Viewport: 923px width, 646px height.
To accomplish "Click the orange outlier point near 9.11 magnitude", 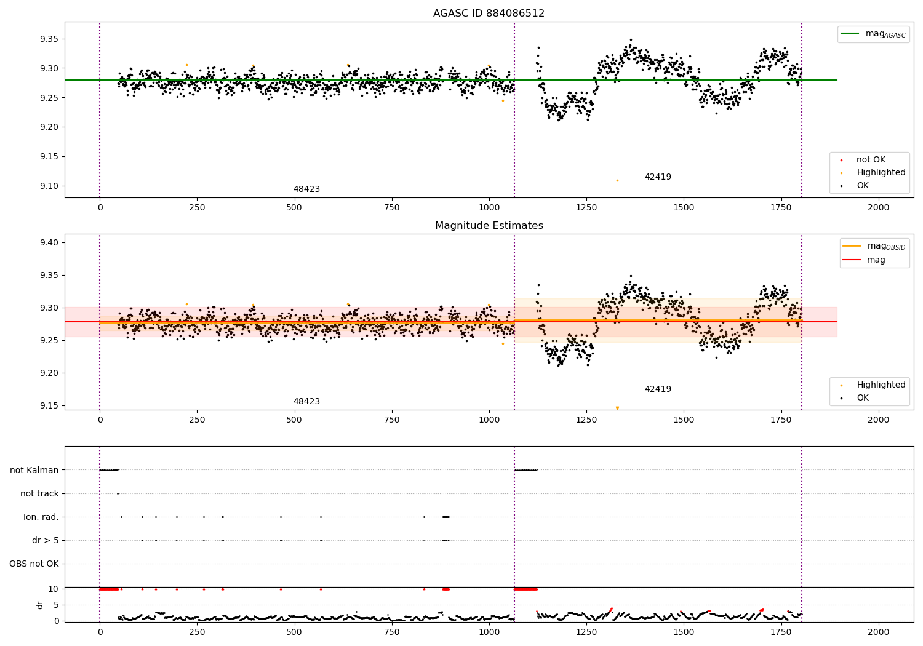I will pyautogui.click(x=617, y=180).
